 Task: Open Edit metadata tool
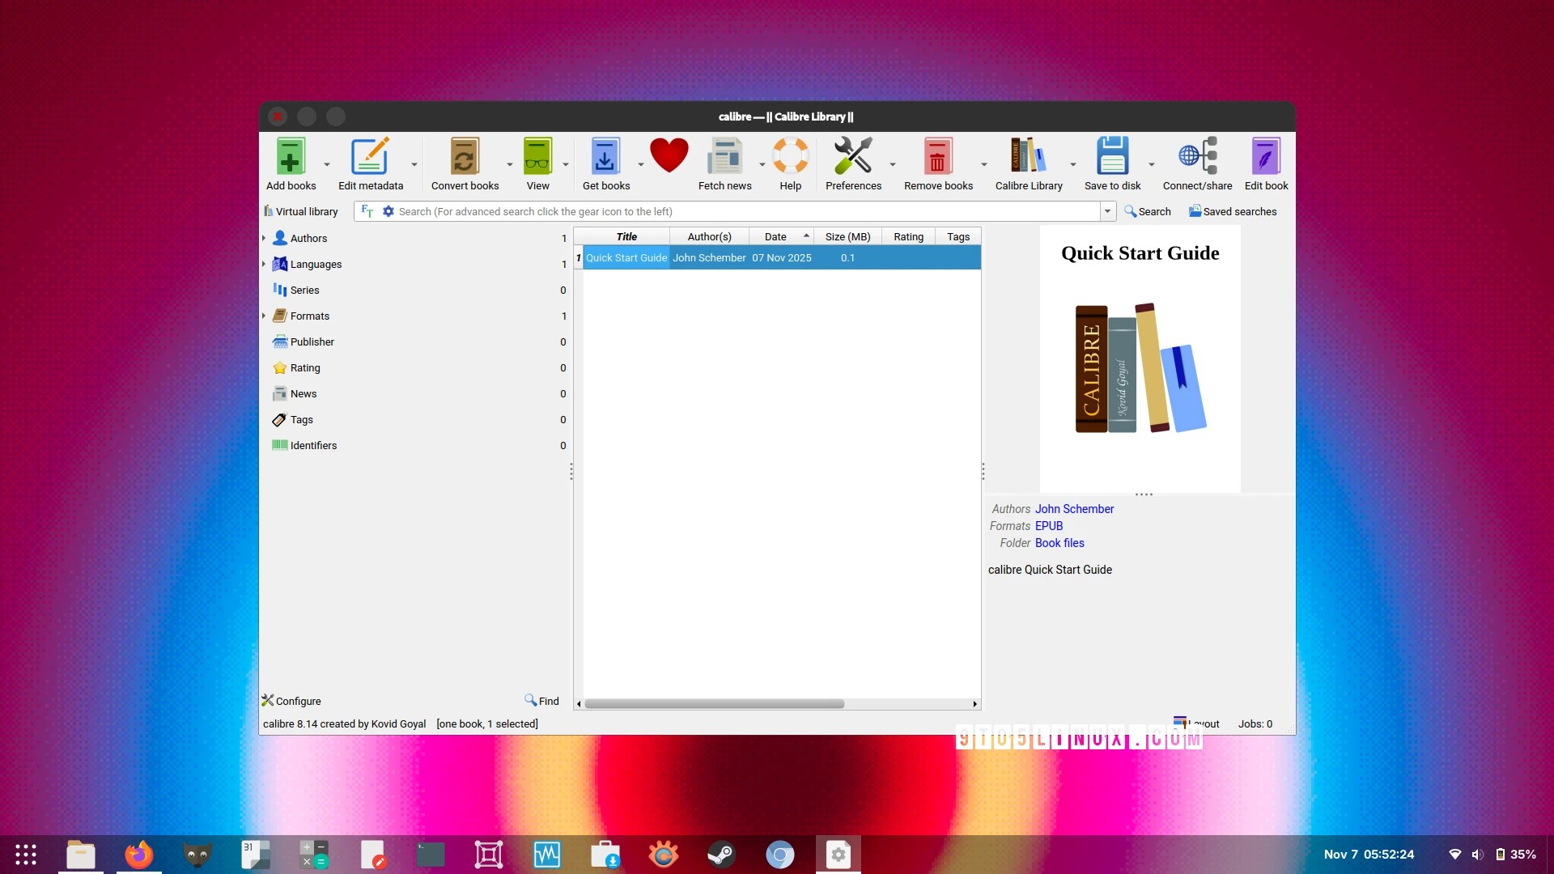[x=370, y=157]
